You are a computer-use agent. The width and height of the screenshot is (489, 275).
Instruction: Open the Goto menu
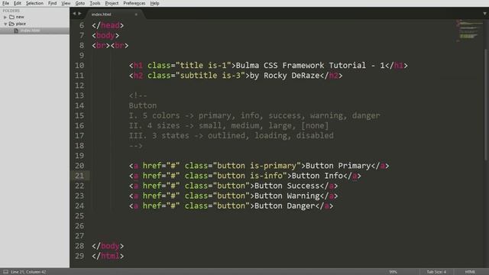(79, 3)
